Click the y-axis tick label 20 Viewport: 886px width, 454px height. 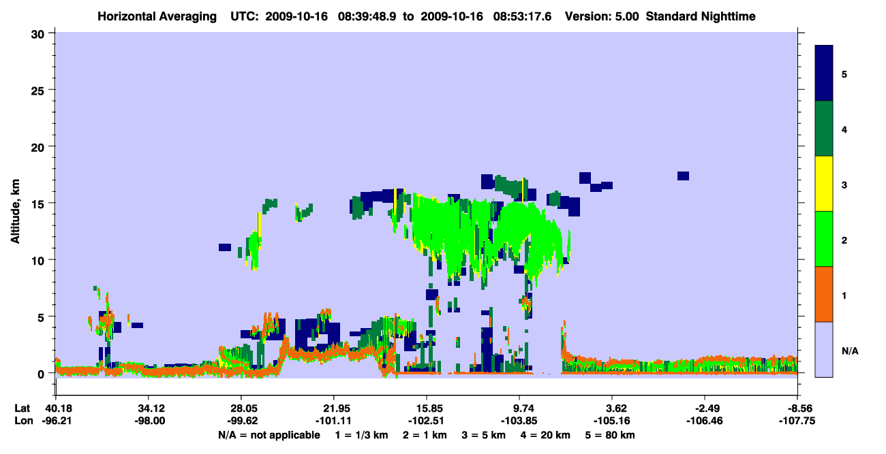[40, 146]
